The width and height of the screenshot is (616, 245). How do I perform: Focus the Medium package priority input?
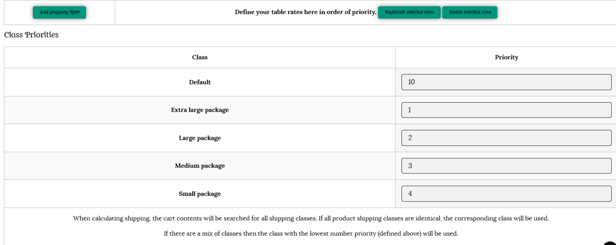[x=506, y=166]
